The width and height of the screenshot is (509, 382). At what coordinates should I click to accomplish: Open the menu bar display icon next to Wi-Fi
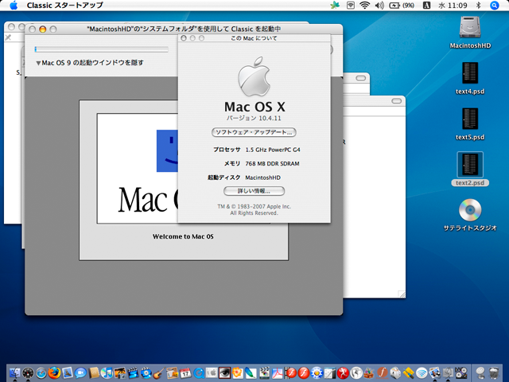pyautogui.click(x=351, y=6)
